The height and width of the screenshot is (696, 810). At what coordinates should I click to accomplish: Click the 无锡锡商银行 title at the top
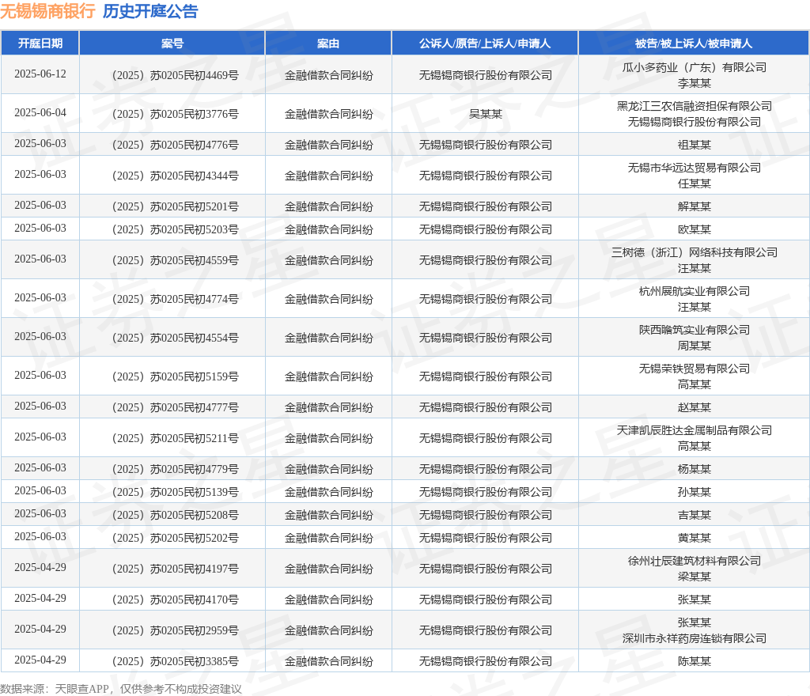[47, 11]
